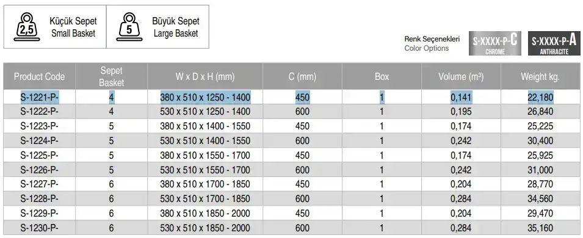Click the W x D x H (mm) header
Image resolution: width=583 pixels, height=238 pixels.
tap(205, 77)
